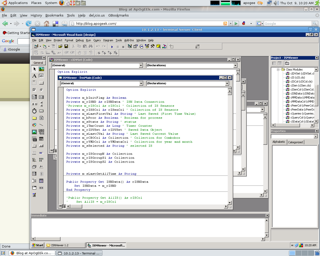320x256 pixels.
Task: Select the TextBox control in the toolbox
Action: pos(41,76)
